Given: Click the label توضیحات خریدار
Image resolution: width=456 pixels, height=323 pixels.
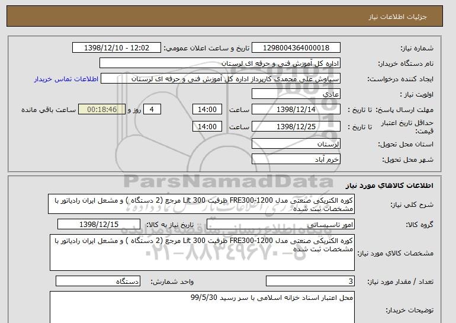Looking at the screenshot, I should point(409,310).
